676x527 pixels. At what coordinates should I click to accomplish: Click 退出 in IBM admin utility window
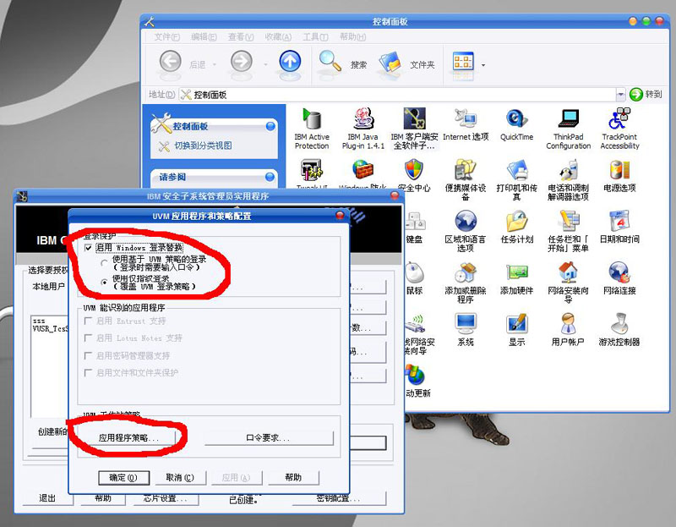pyautogui.click(x=47, y=498)
